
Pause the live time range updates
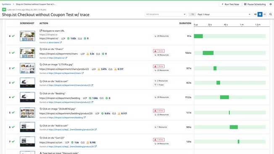[x=260, y=14]
